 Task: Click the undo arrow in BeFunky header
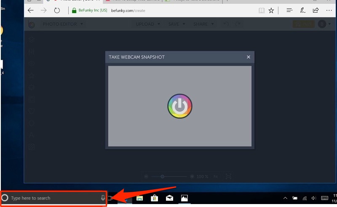click(226, 24)
